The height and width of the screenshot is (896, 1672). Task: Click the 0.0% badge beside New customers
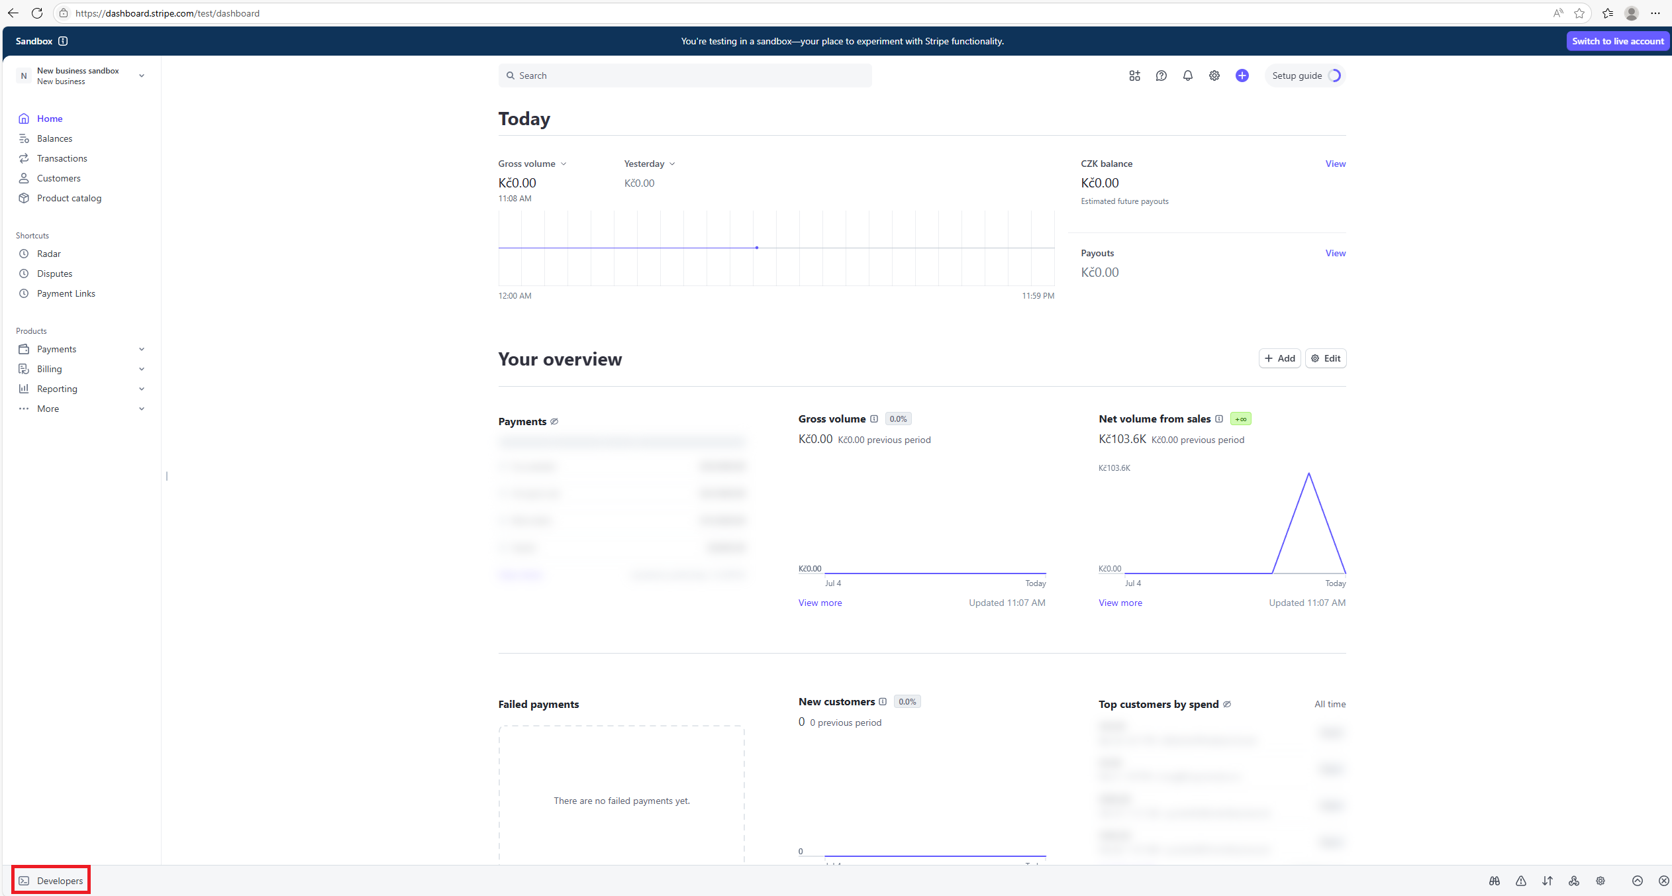(x=907, y=701)
